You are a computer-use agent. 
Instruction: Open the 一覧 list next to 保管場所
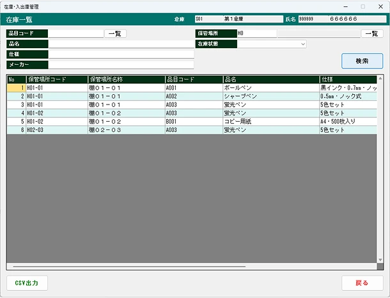372,33
